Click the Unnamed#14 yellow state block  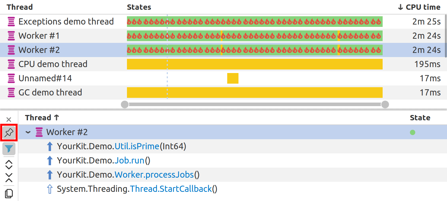point(233,78)
